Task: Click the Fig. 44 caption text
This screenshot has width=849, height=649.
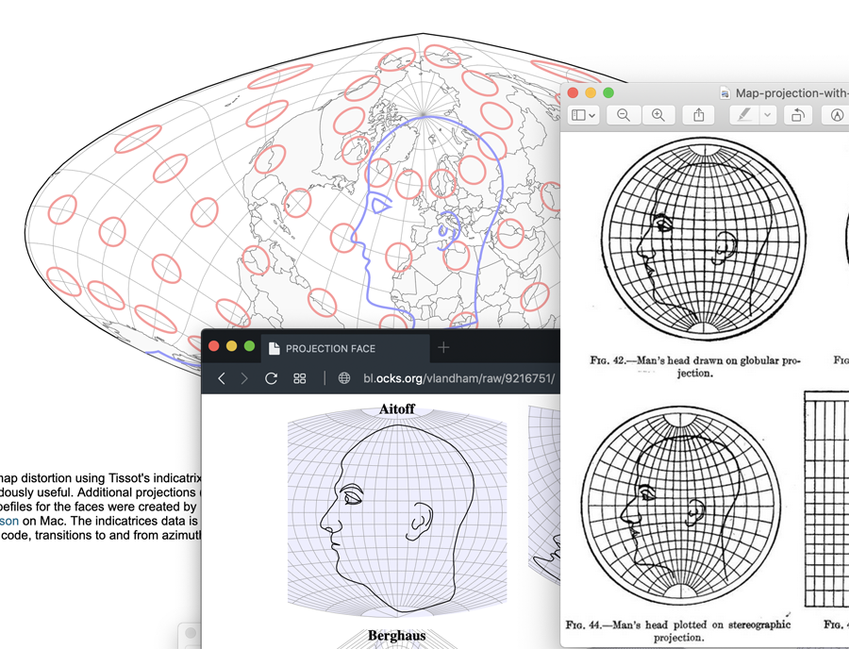Action: click(x=678, y=631)
